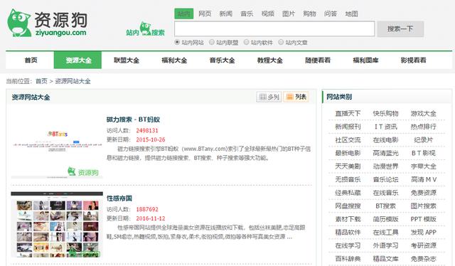The image size is (455, 266).
Task: Select the 网页 search tab
Action: point(205,14)
